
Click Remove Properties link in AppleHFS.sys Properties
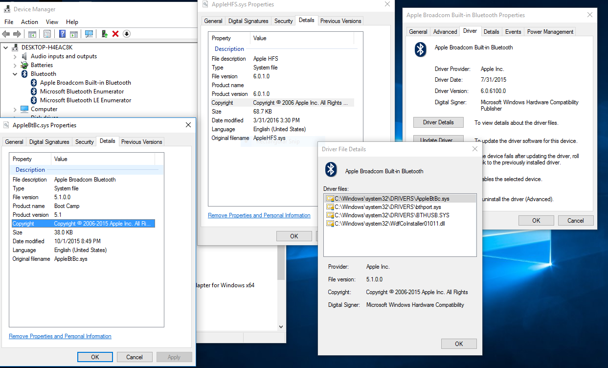tap(259, 215)
